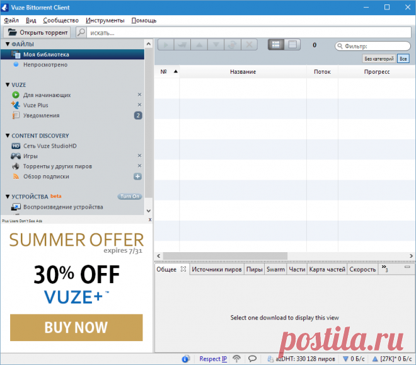
Task: Click the move up arrow toolbar icon
Action: [199, 45]
